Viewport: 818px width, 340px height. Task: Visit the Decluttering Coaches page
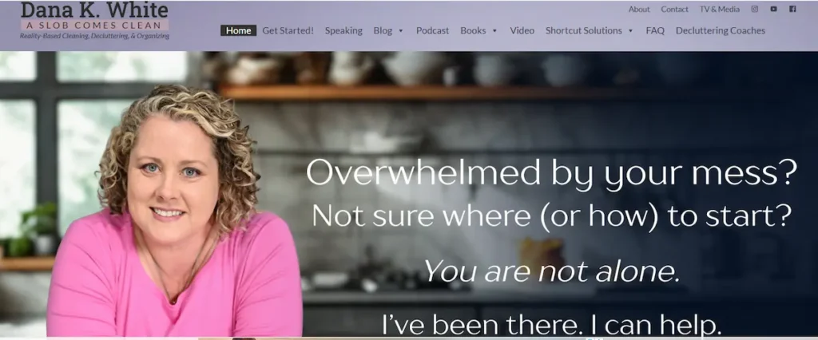721,30
